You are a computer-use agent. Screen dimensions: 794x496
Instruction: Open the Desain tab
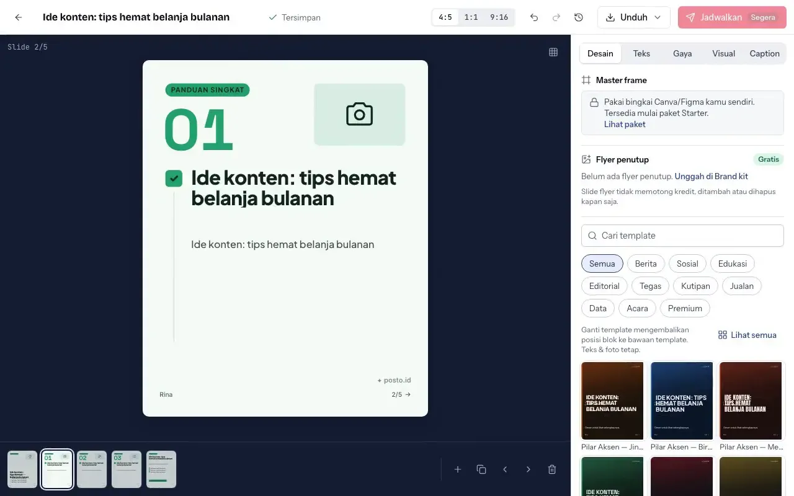[x=600, y=53]
